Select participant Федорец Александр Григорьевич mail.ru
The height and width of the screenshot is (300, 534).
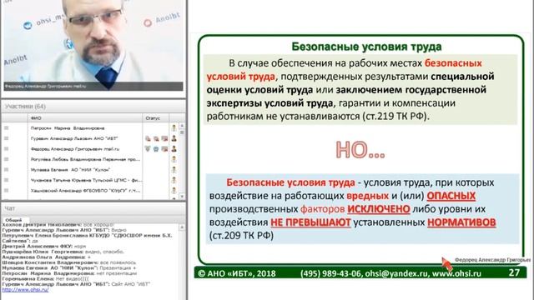point(75,149)
